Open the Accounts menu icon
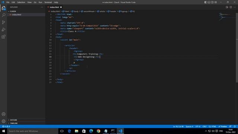 click(x=3, y=114)
